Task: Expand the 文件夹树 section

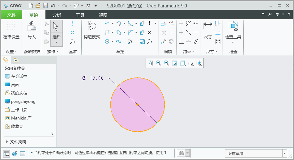Action: coord(7,142)
